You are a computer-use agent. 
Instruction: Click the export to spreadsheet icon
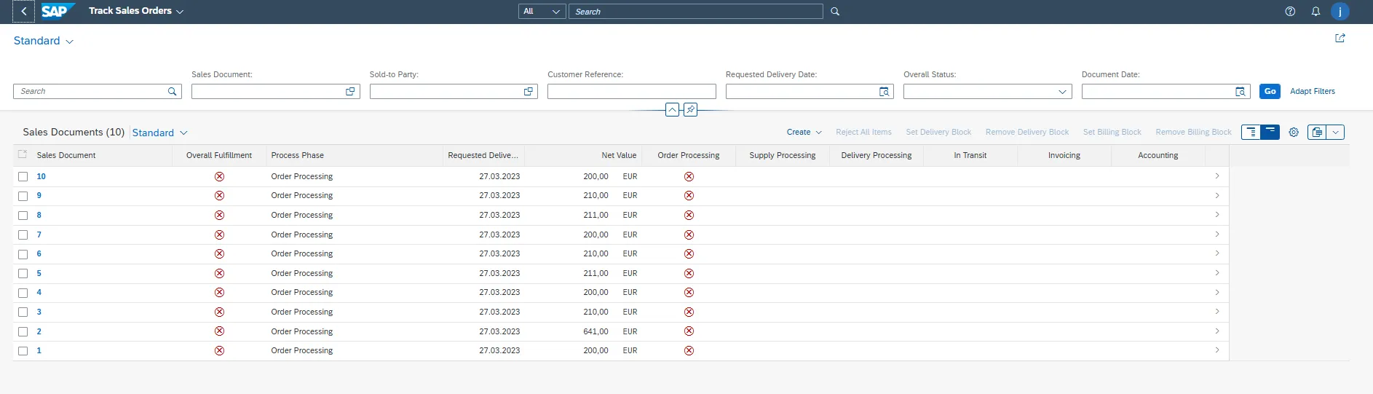coord(1317,133)
